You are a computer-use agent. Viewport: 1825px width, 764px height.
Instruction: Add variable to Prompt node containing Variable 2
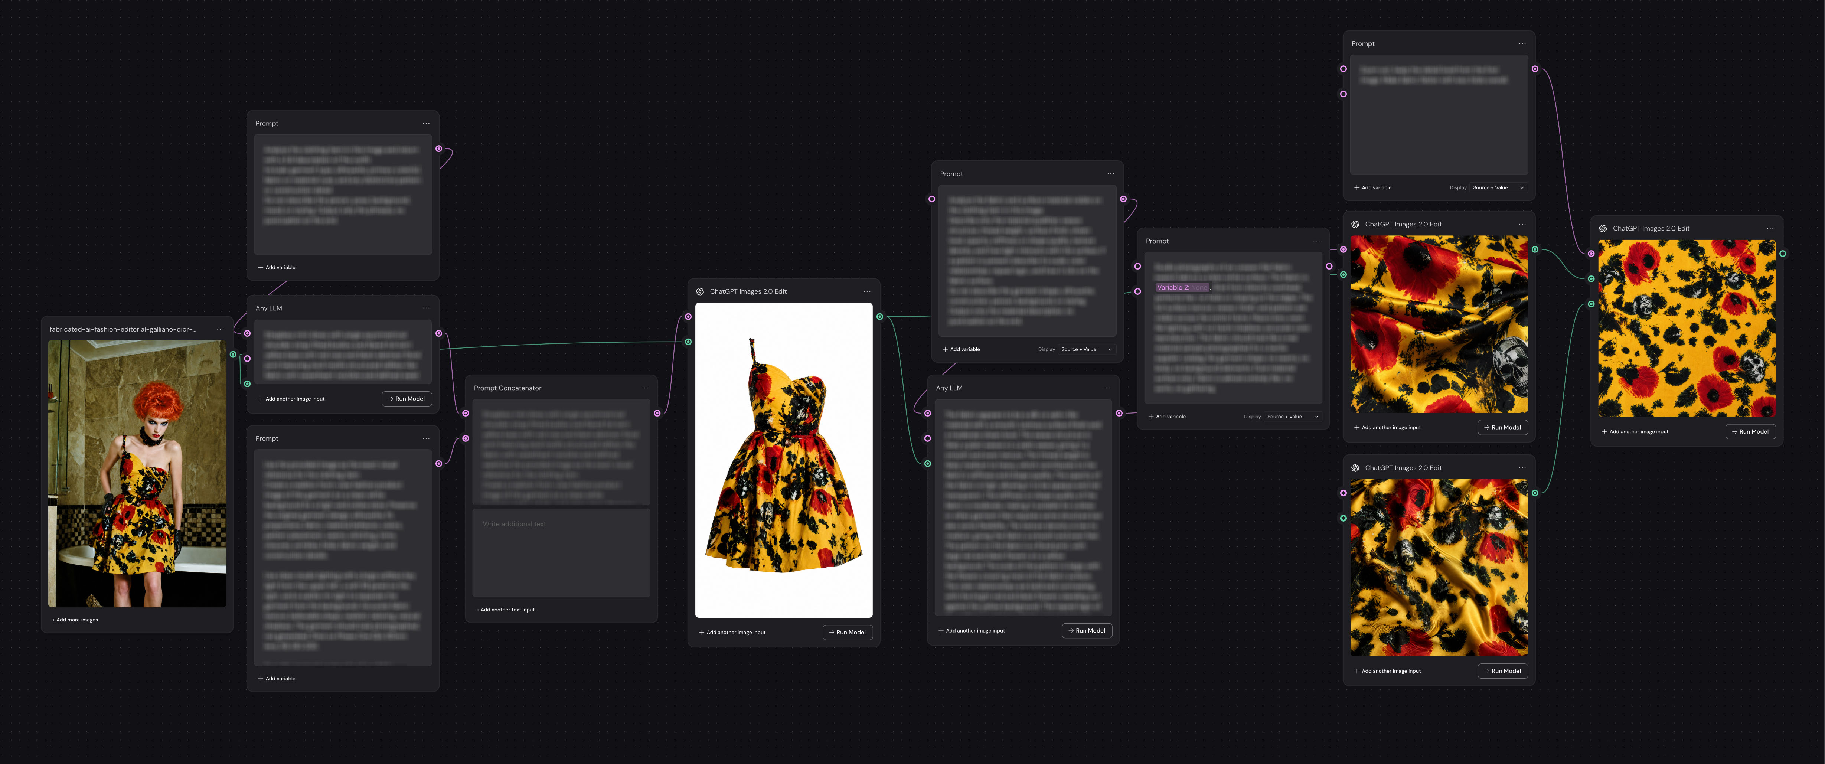coord(1167,417)
